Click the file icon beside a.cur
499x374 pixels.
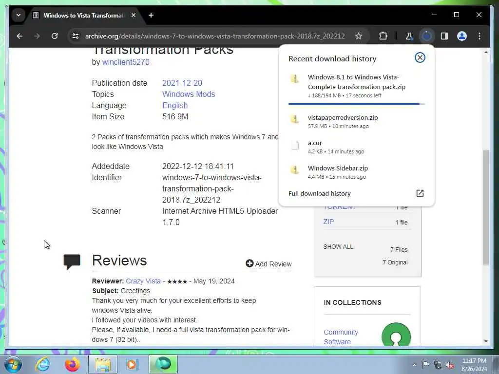pos(295,145)
